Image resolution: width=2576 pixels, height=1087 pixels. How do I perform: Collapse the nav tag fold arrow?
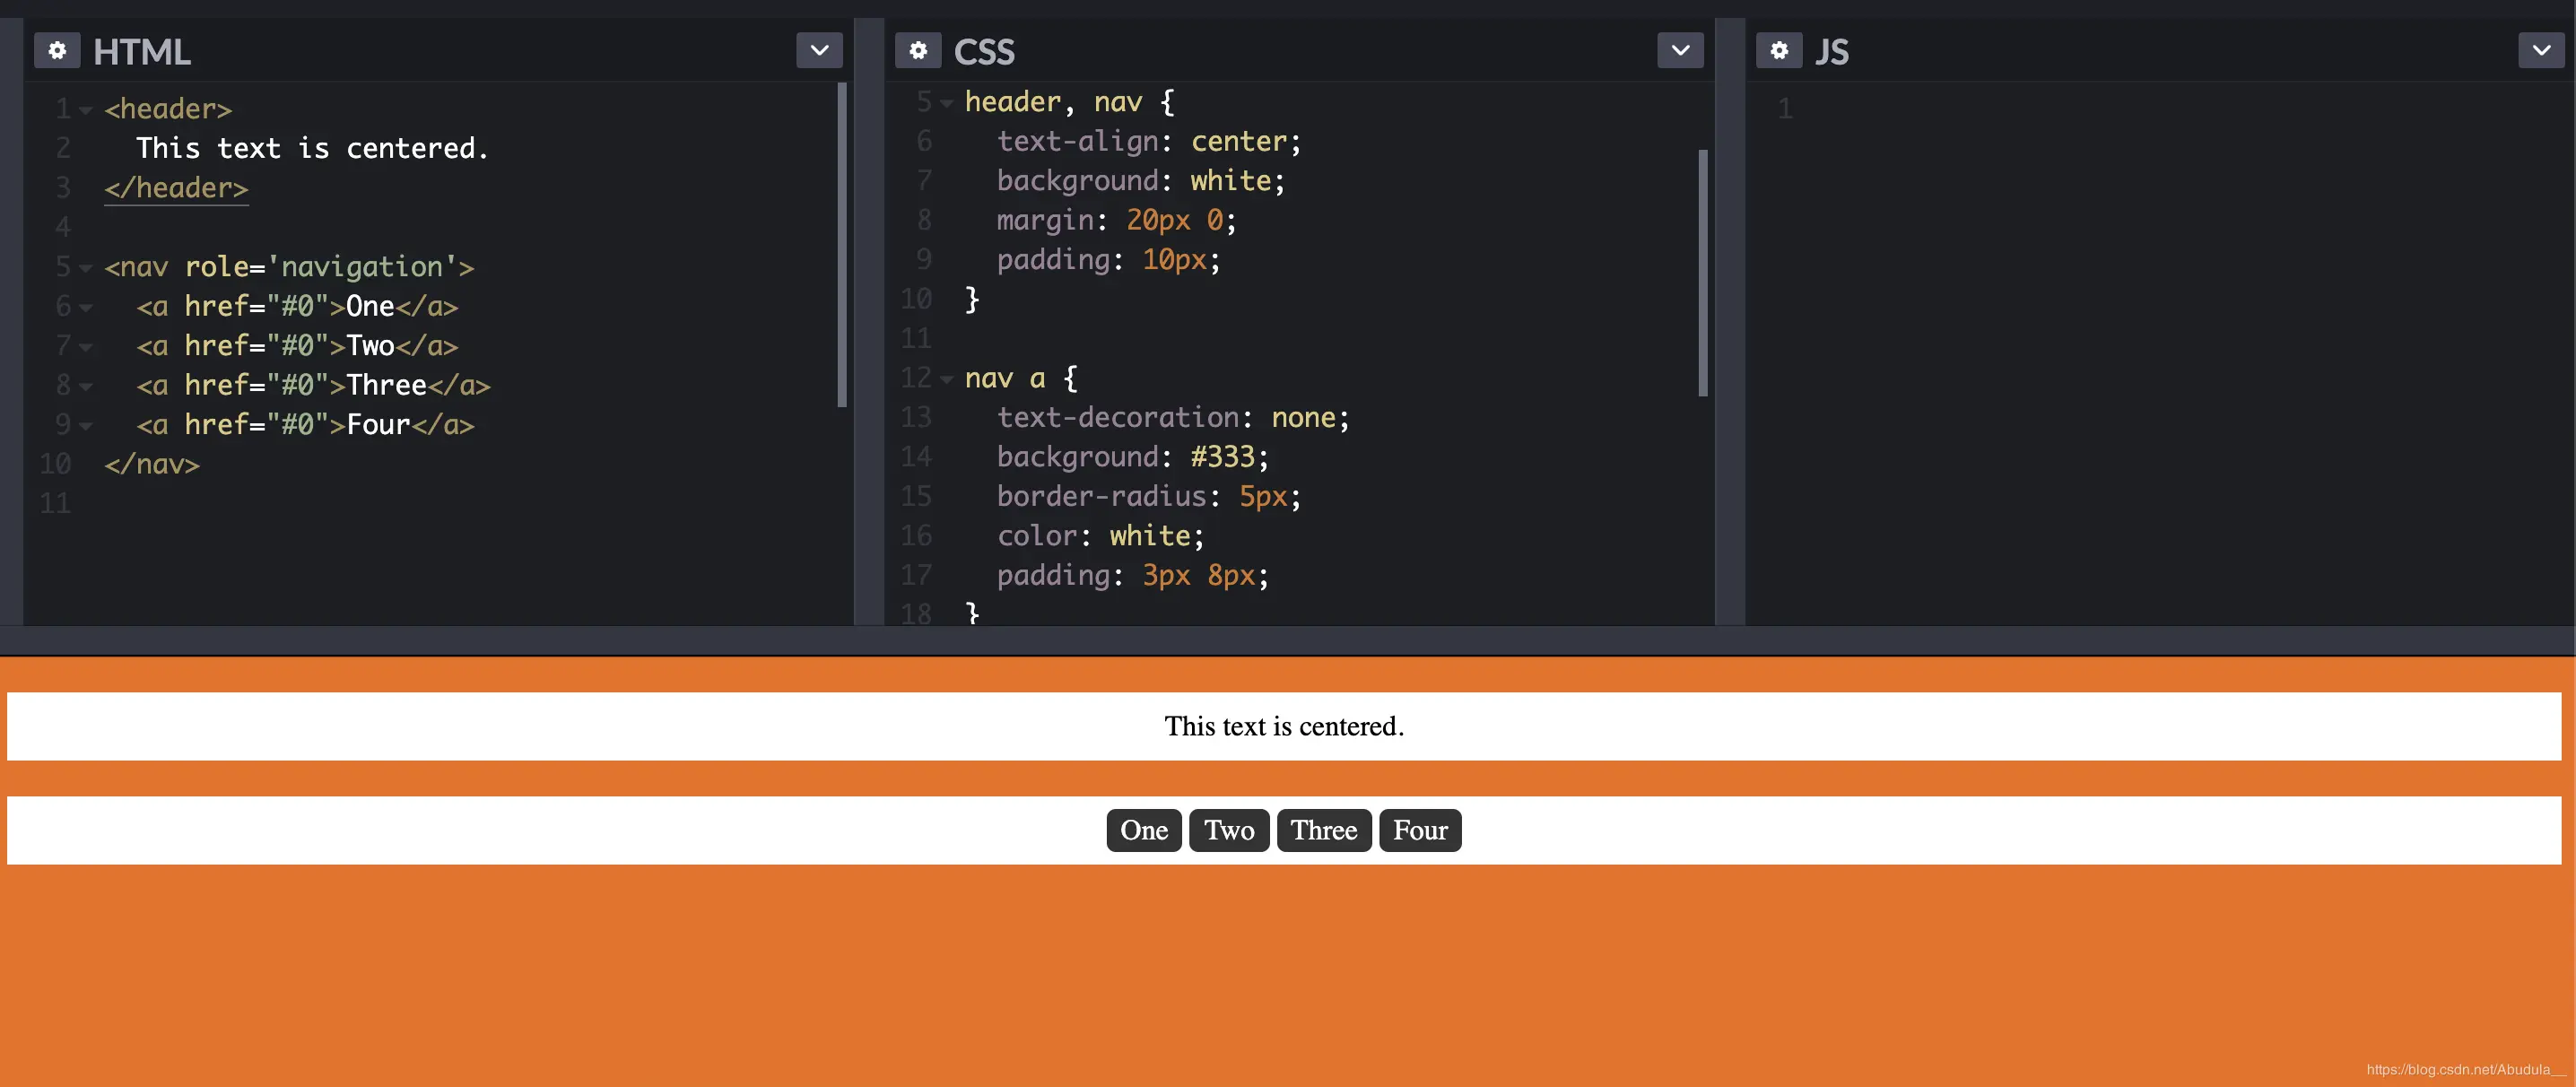click(86, 268)
